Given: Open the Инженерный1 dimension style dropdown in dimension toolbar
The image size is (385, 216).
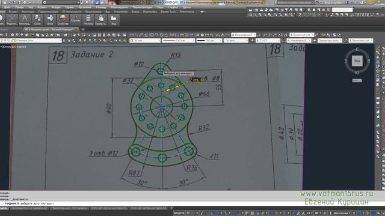Looking at the screenshot, I should point(244,35).
